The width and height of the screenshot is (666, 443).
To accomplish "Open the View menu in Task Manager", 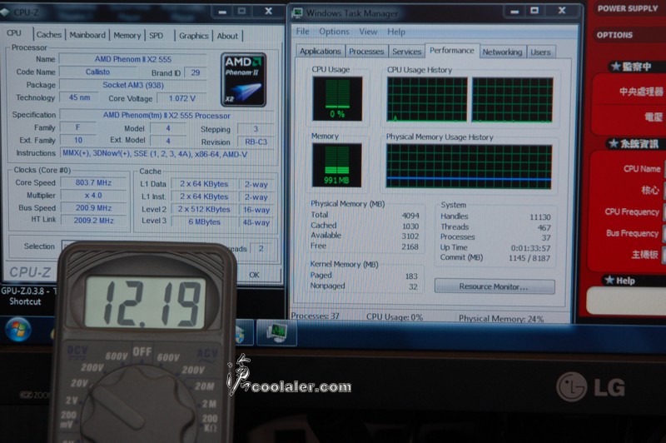I will [x=368, y=32].
